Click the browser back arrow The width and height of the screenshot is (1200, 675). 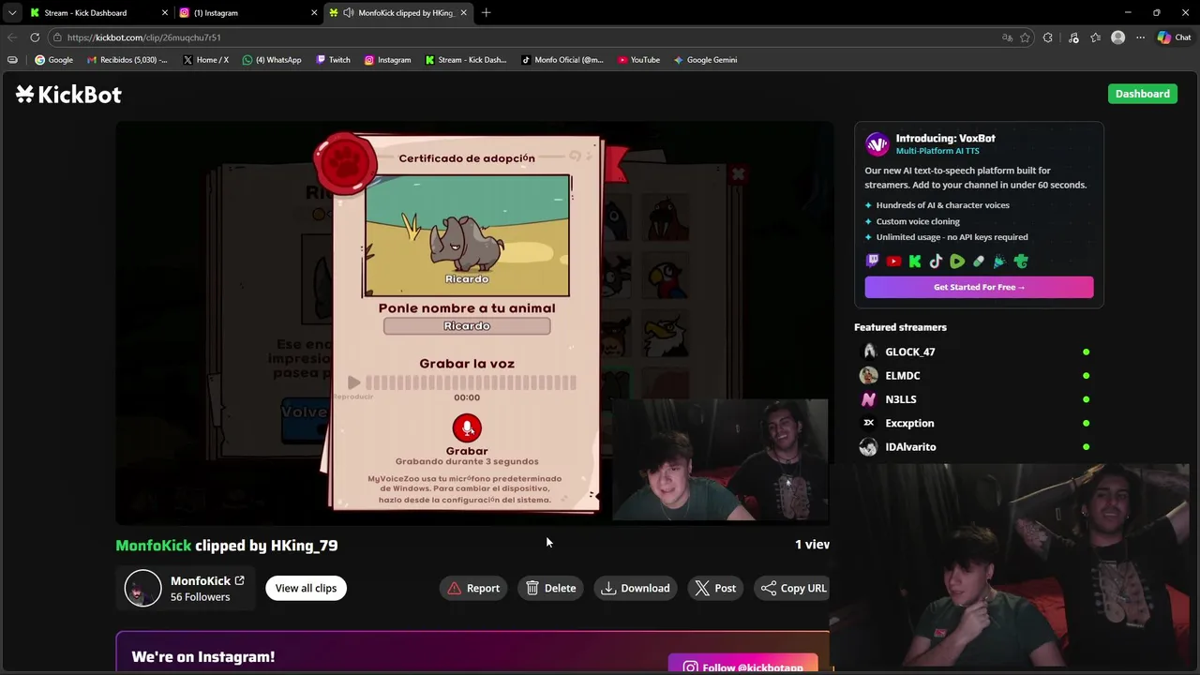click(x=11, y=37)
